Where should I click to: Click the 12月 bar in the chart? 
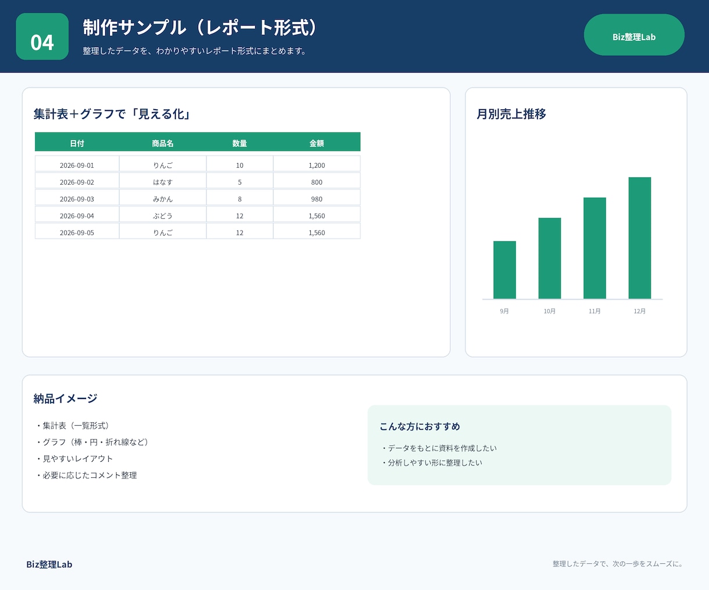coord(640,238)
